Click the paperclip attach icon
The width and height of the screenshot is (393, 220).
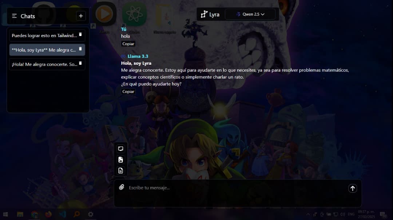tap(122, 187)
